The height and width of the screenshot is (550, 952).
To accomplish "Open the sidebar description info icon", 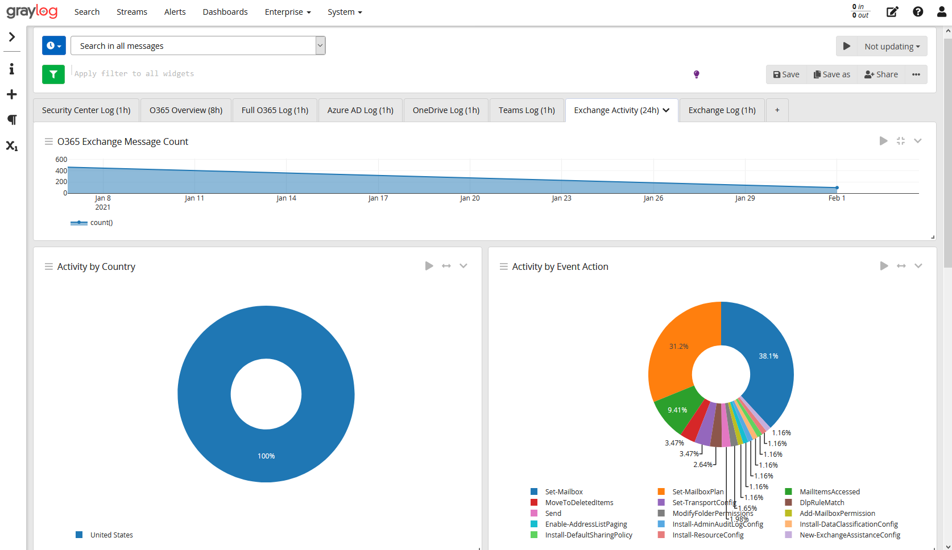I will click(x=11, y=69).
